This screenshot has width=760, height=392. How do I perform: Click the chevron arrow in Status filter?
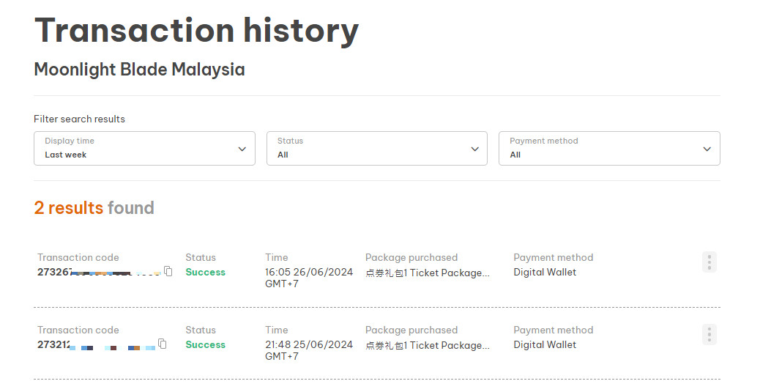(x=474, y=149)
